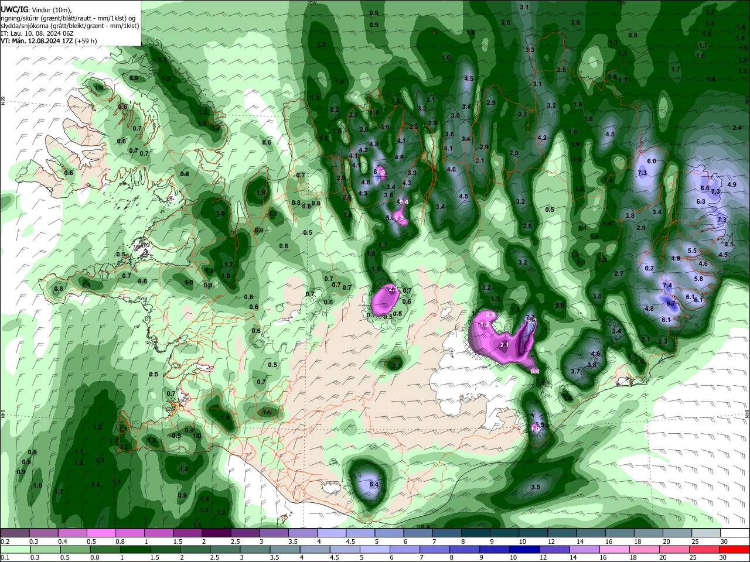The image size is (750, 562).
Task: Select the lower legend swatch starting at 0.3
Action: tap(44, 549)
